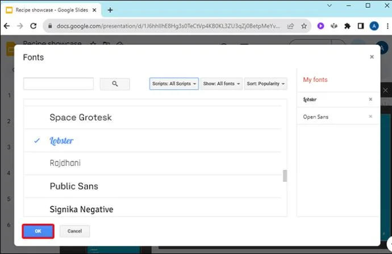
Task: Select Space Grotesk font in list
Action: tap(153, 117)
